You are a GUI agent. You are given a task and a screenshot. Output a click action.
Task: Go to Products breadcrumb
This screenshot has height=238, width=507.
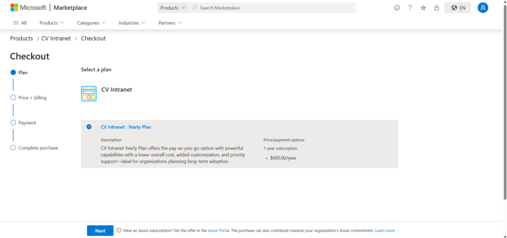pos(21,39)
